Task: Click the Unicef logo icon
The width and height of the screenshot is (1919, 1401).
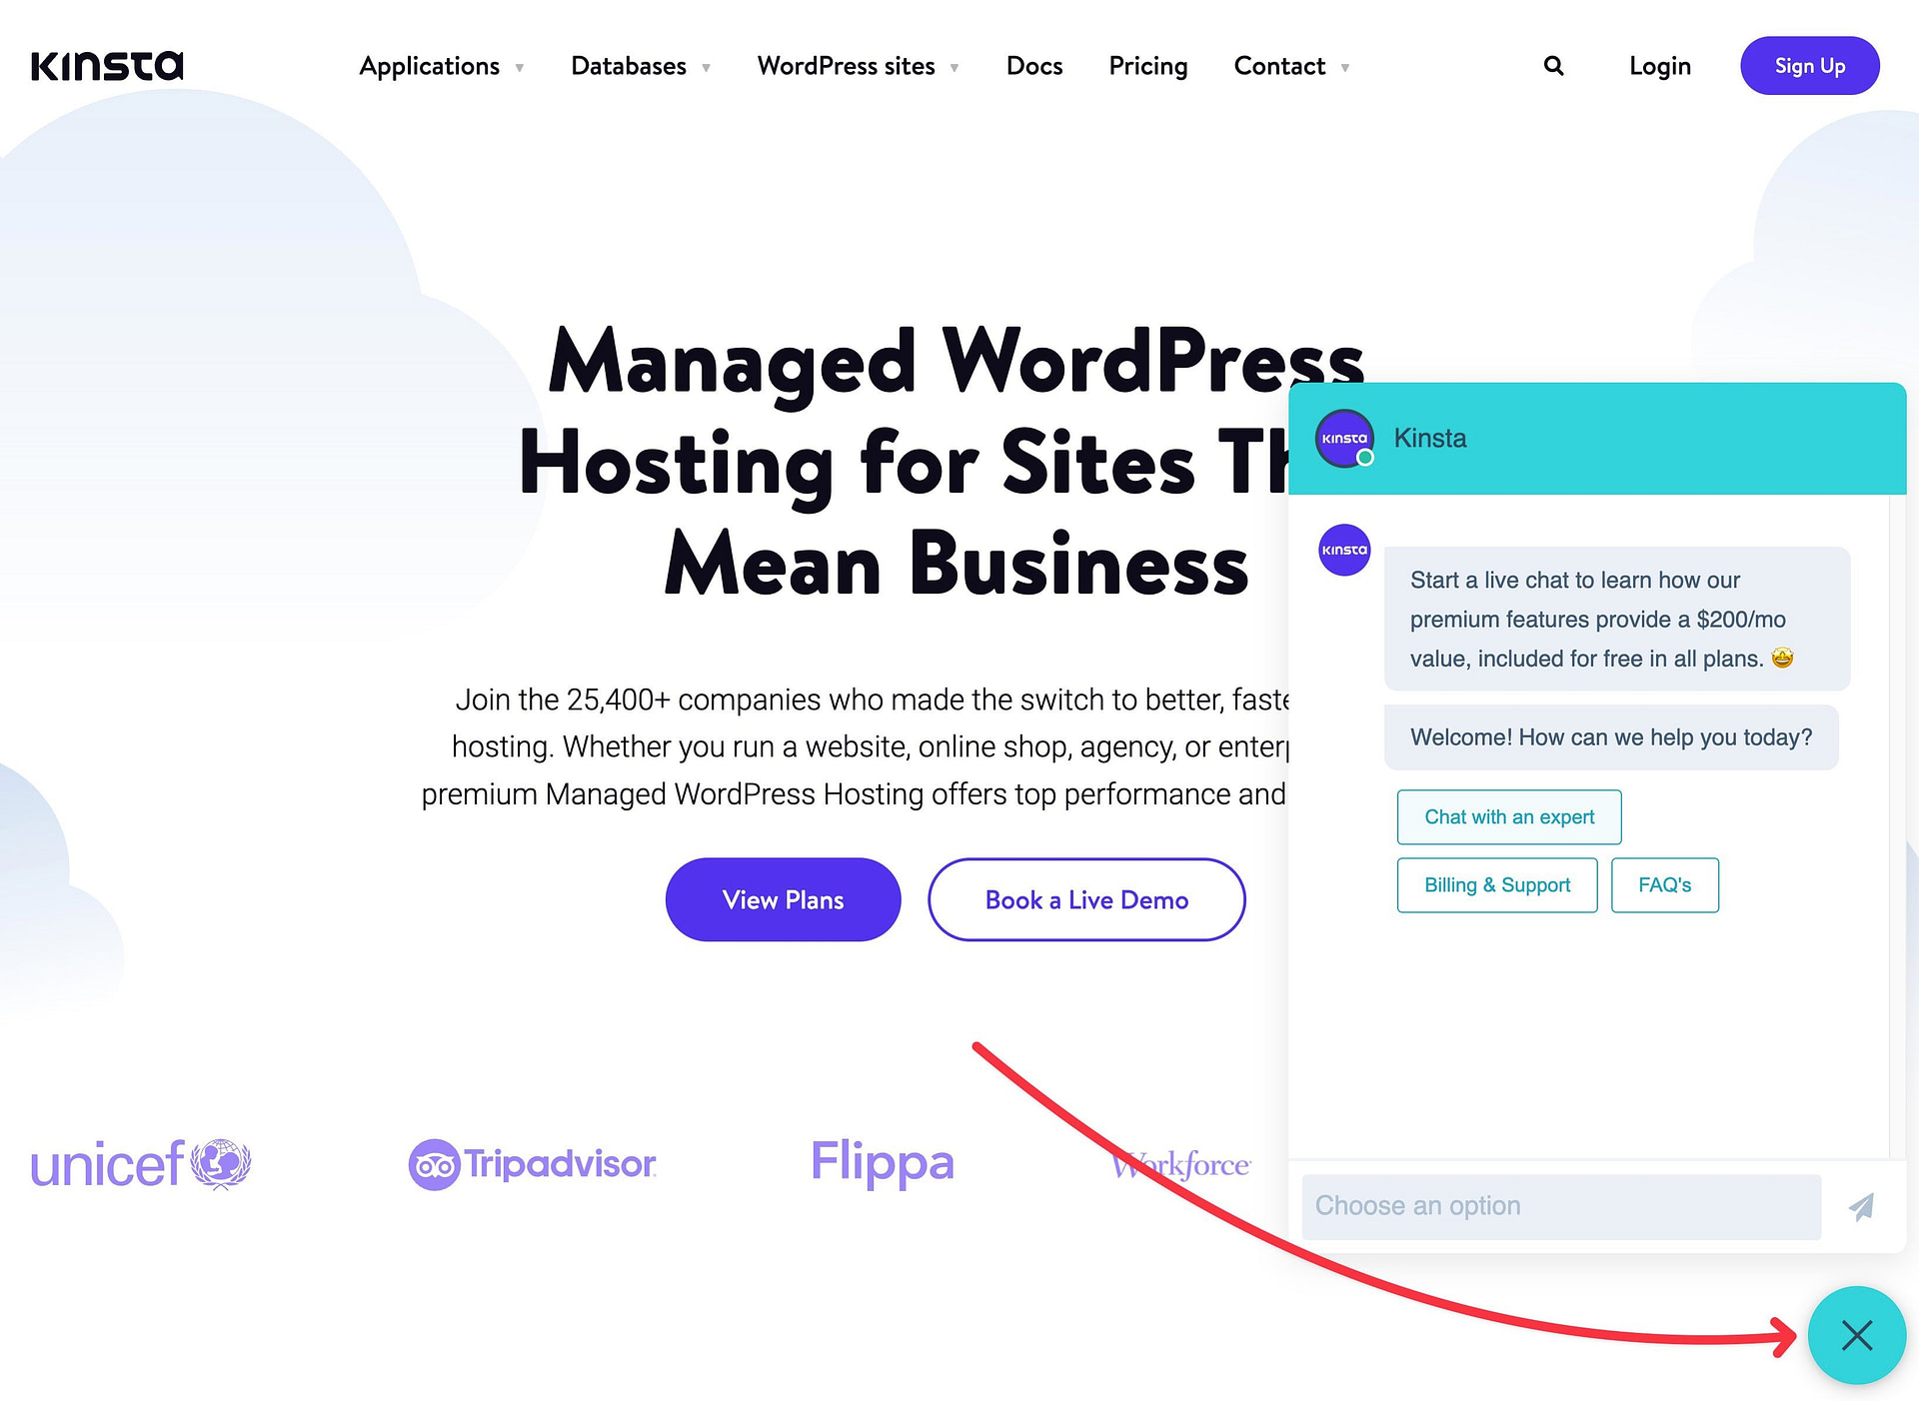Action: point(225,1164)
